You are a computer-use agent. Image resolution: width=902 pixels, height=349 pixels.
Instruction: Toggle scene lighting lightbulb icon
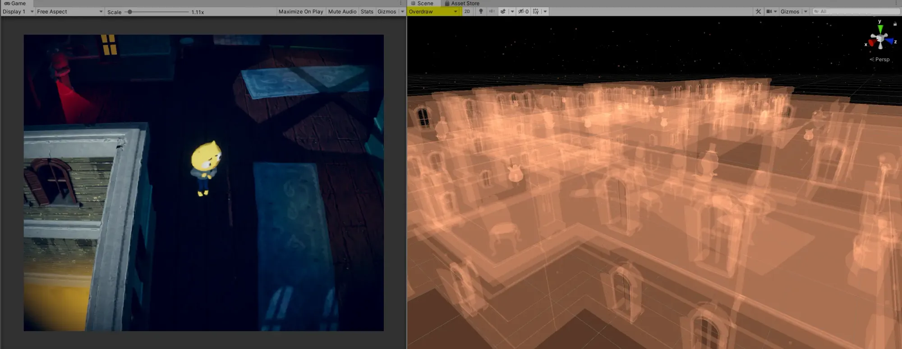pos(481,12)
